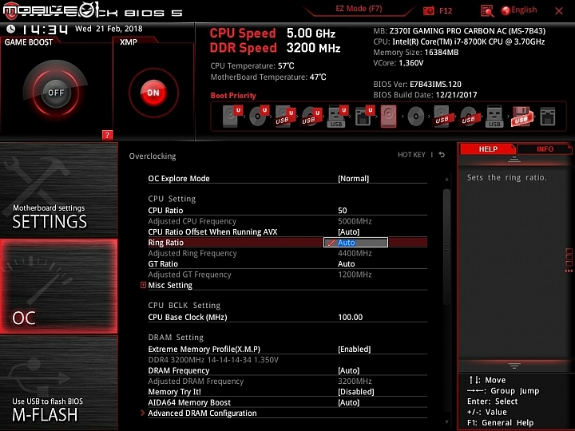Click the back arrow next to HOT KEY
Image resolution: width=575 pixels, height=431 pixels.
pyautogui.click(x=442, y=155)
